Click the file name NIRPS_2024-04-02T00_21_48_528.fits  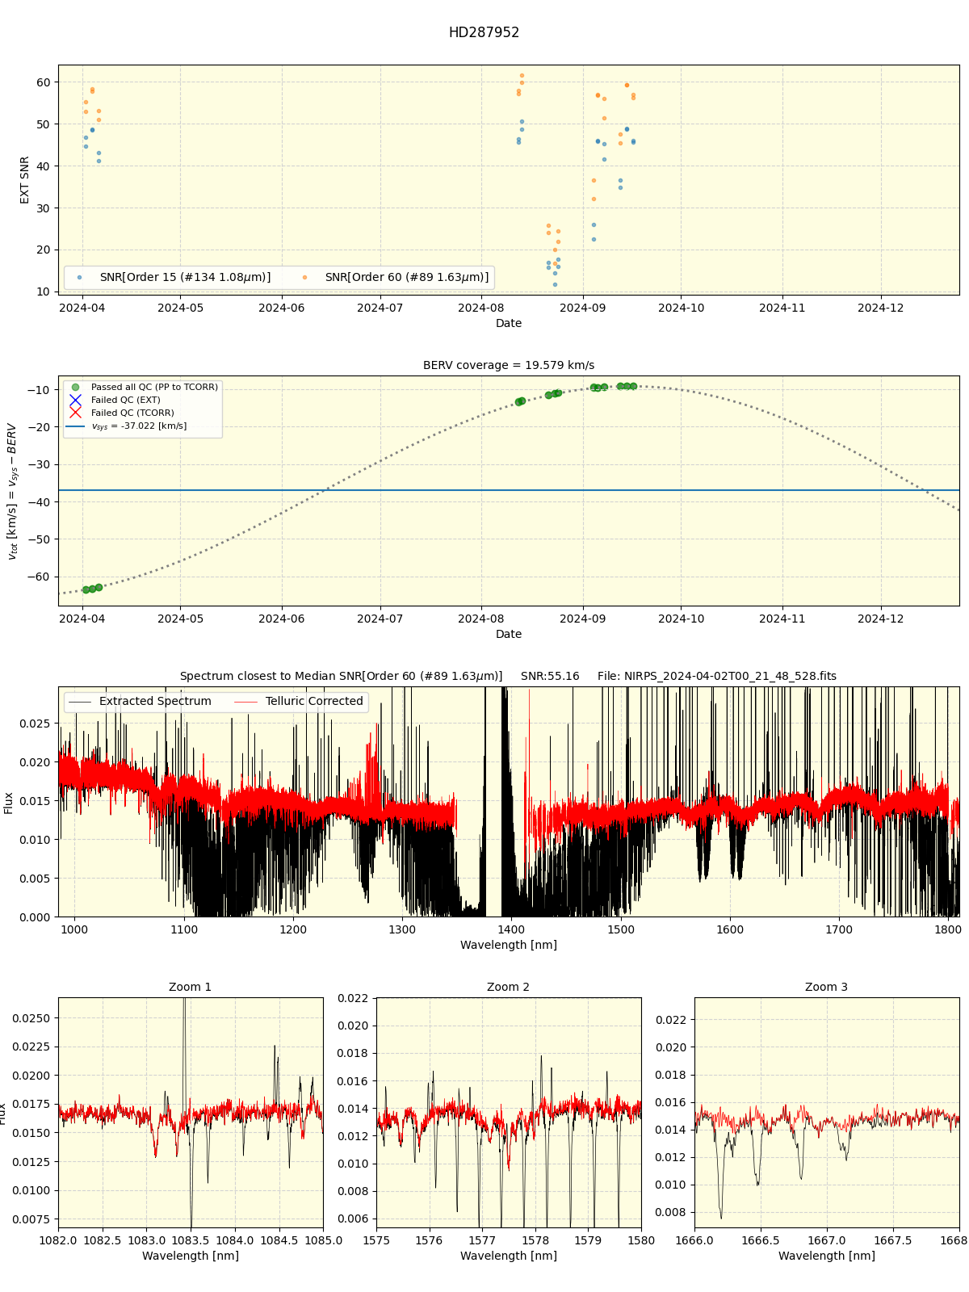pyautogui.click(x=717, y=676)
